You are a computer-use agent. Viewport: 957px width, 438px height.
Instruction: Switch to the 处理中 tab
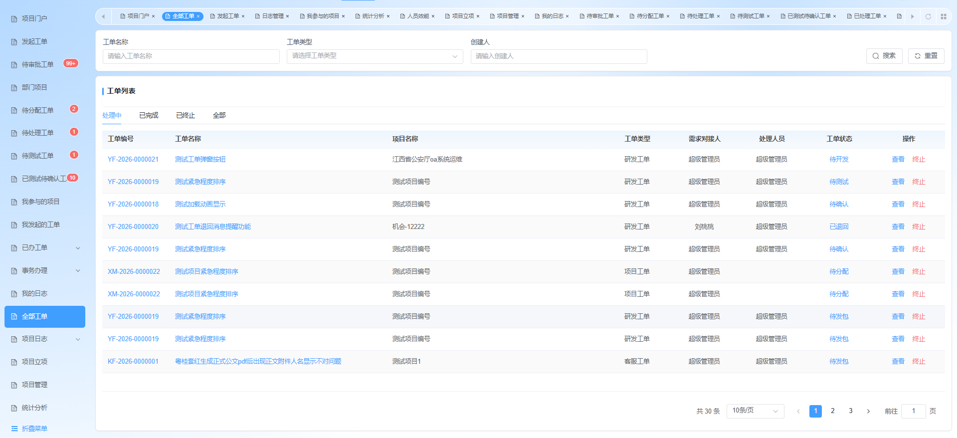point(112,115)
